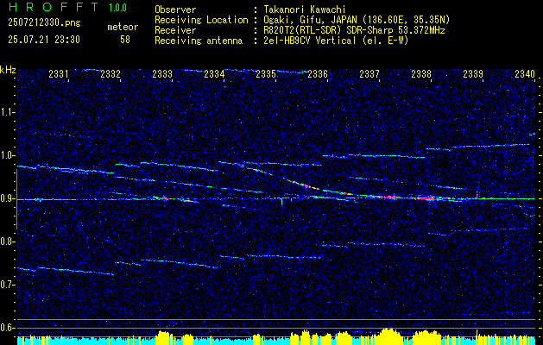Screen dimensions: 543x345
Task: Click the 1.0 frequency axis label
Action: (x=8, y=155)
